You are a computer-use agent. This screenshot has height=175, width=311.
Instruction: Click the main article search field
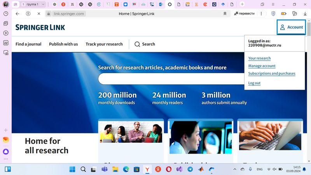click(171, 79)
